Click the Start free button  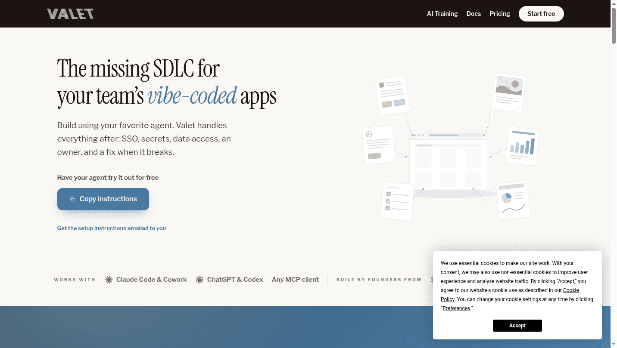point(541,14)
